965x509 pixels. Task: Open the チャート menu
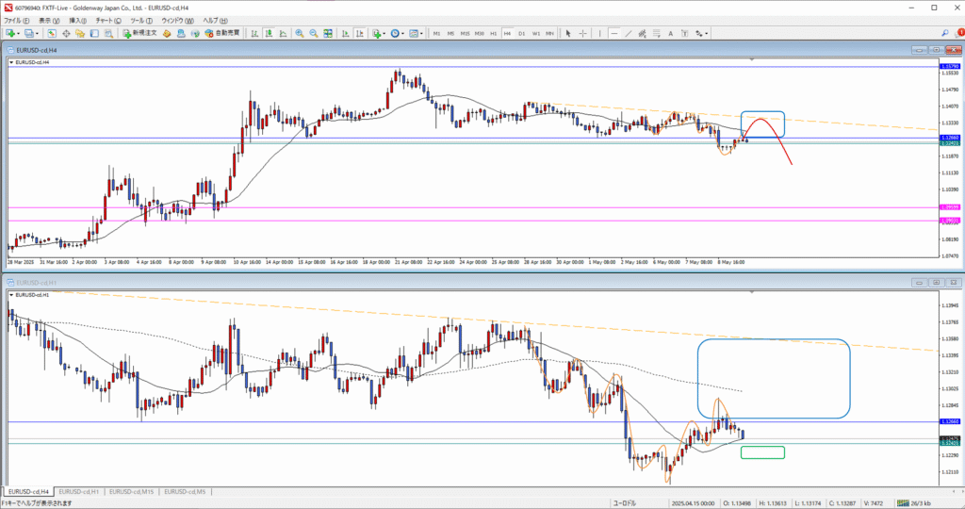point(108,21)
